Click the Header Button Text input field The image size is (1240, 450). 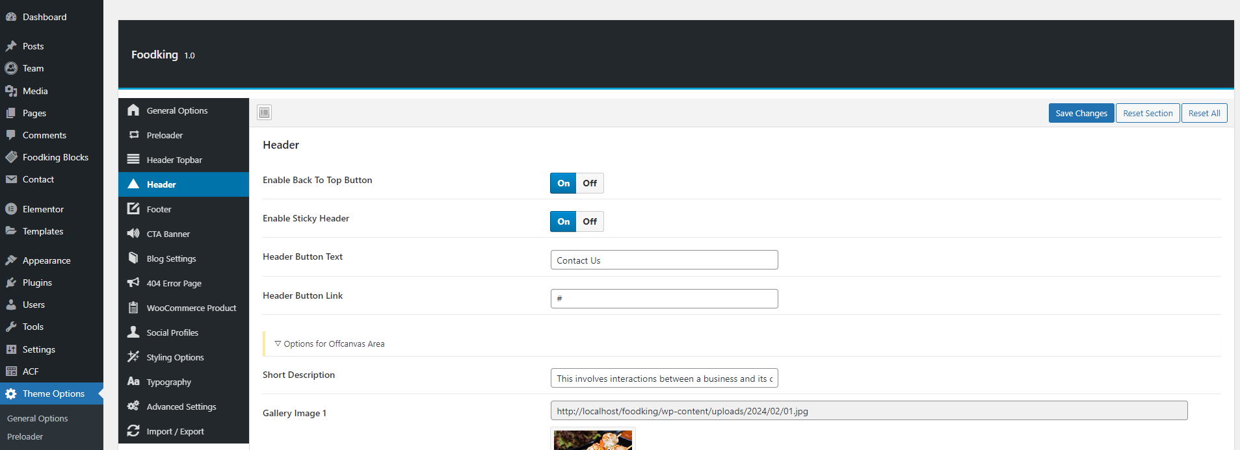664,260
